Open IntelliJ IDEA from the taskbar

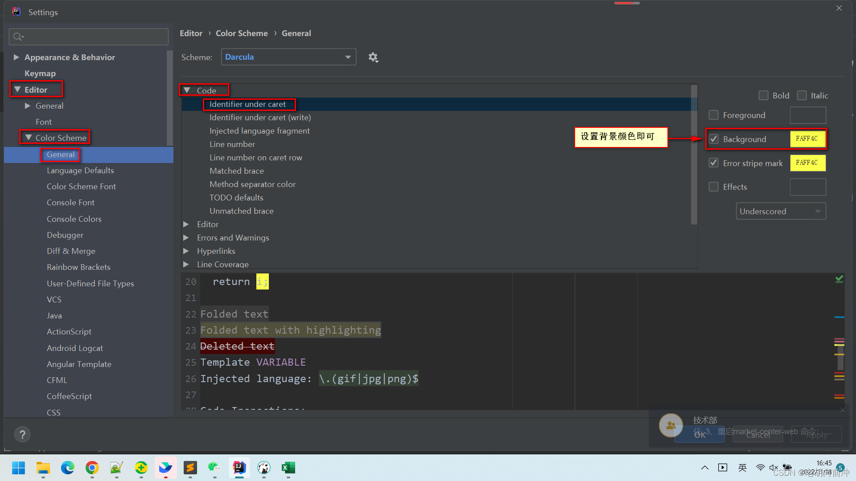pyautogui.click(x=239, y=468)
